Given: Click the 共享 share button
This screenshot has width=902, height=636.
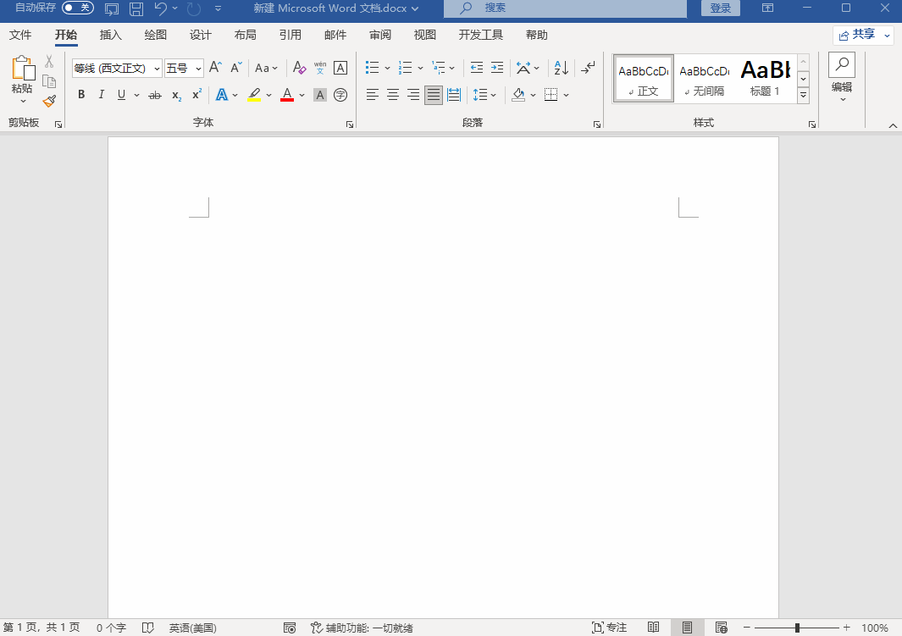Looking at the screenshot, I should [x=863, y=35].
